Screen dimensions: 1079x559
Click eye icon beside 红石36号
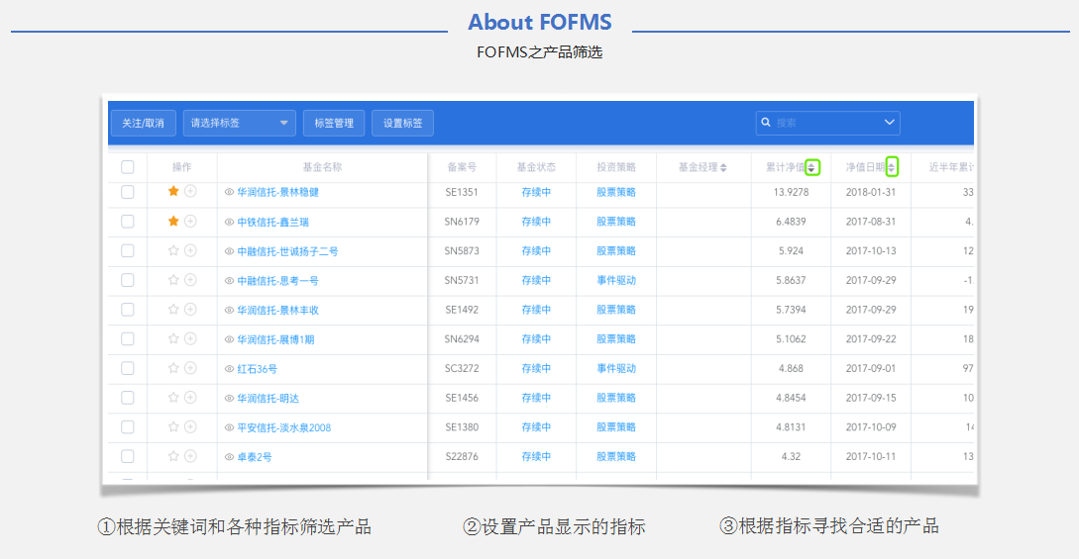point(229,369)
